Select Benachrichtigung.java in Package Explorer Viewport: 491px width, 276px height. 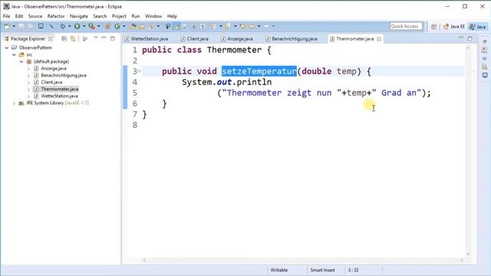click(64, 75)
